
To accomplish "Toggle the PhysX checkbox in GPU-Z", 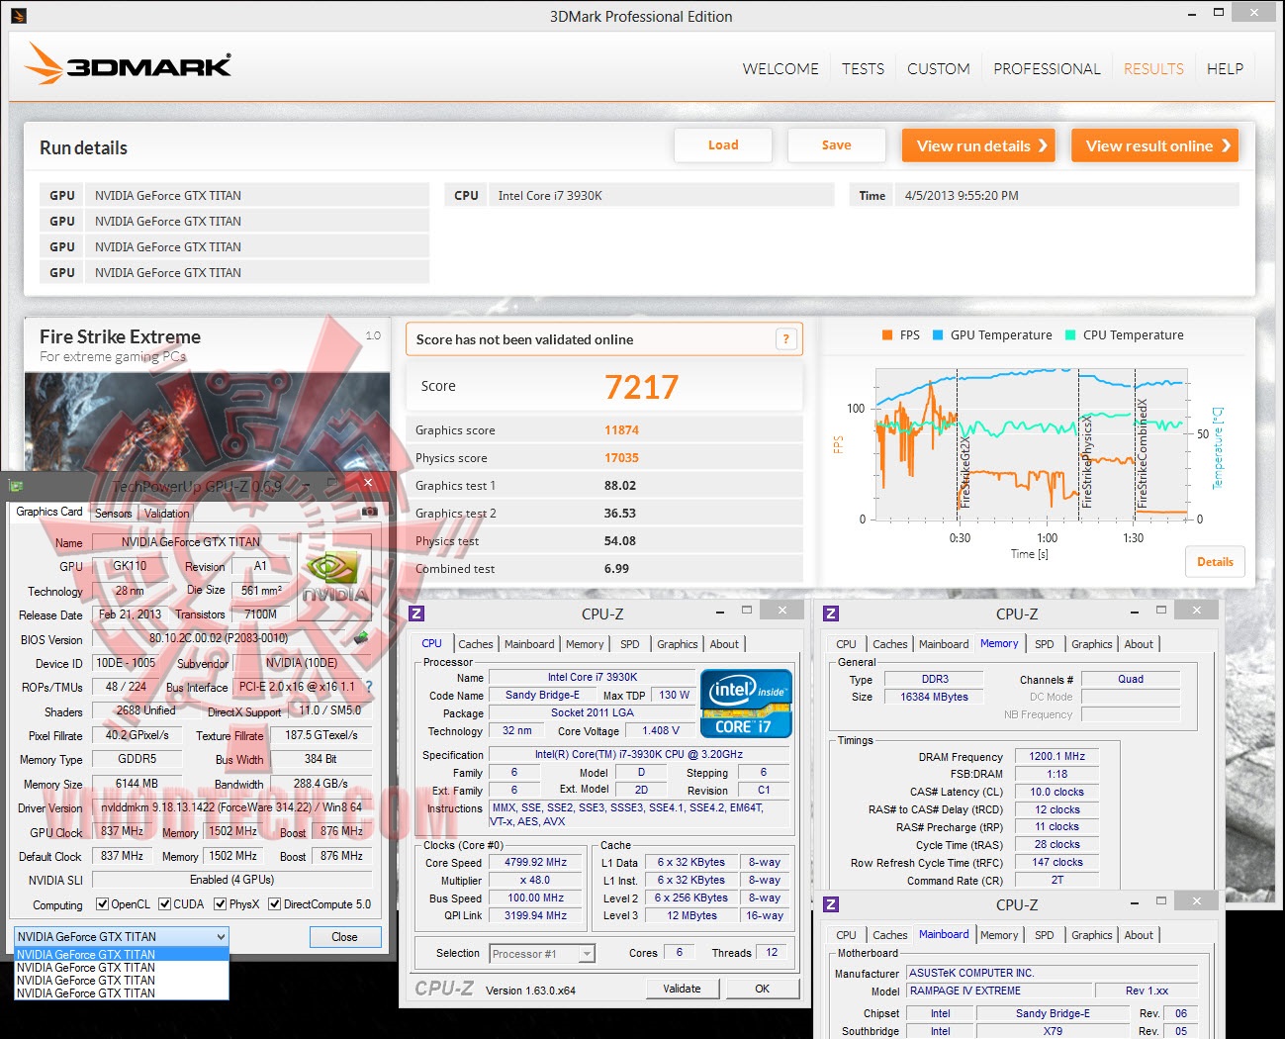I will tap(220, 904).
